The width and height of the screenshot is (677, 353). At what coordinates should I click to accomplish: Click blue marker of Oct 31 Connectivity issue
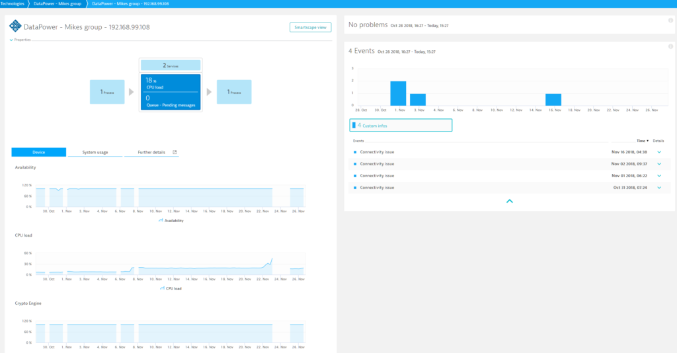coord(355,188)
